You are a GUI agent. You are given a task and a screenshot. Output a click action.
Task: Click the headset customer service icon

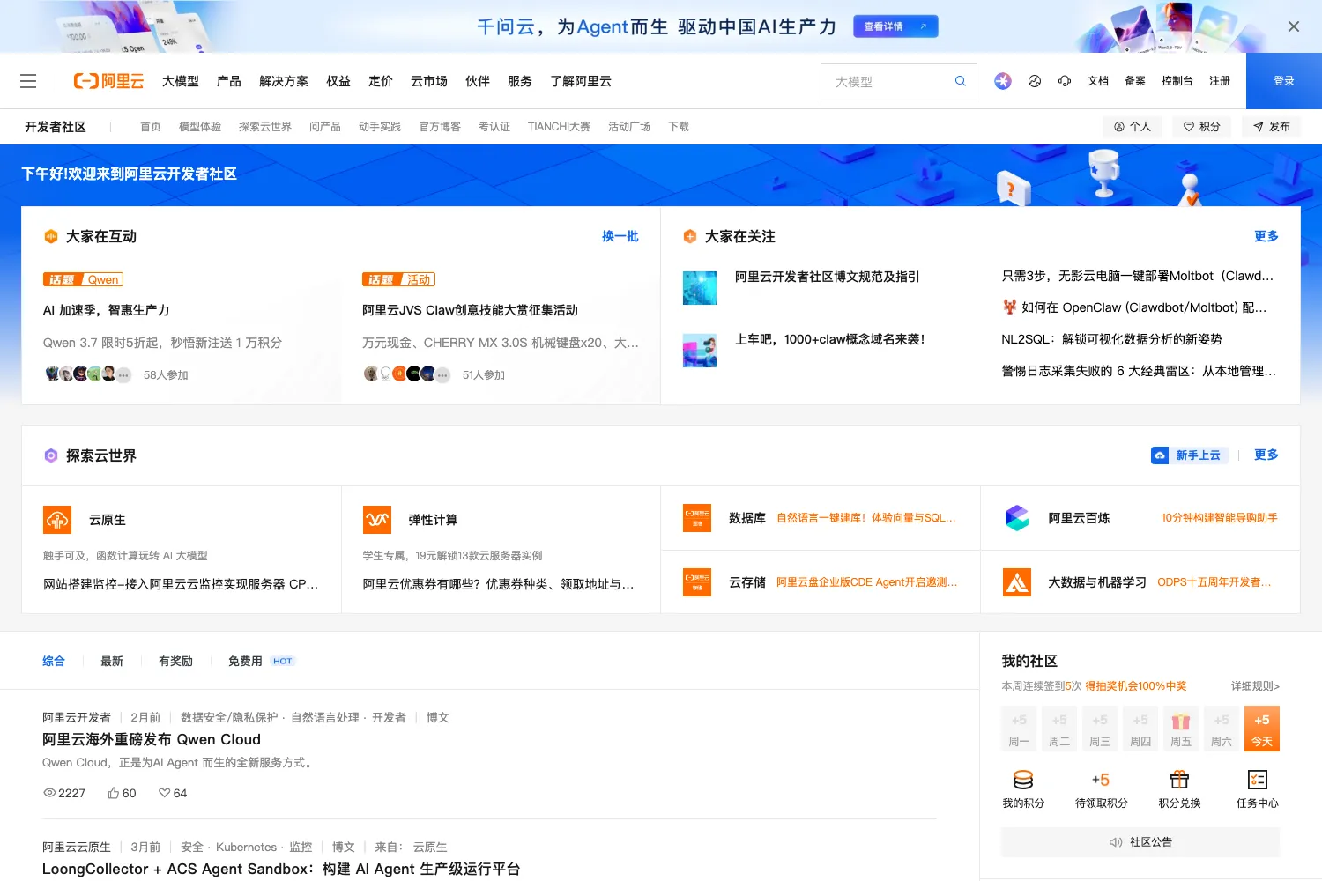1065,81
